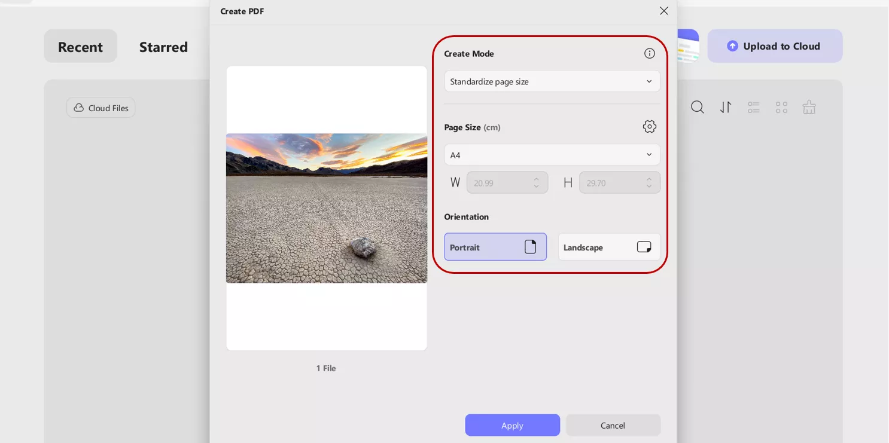Open Page Size settings gear

pyautogui.click(x=650, y=126)
